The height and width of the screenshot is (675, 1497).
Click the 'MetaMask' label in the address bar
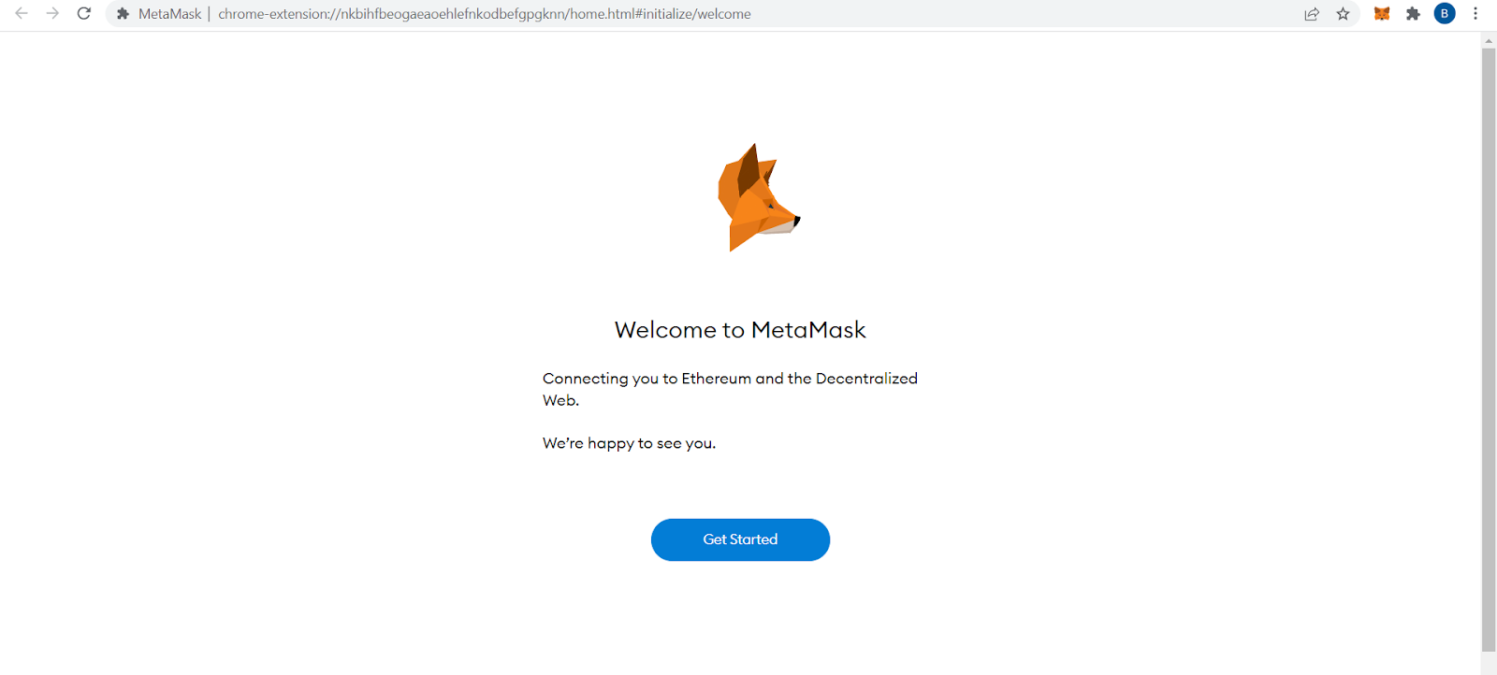169,14
